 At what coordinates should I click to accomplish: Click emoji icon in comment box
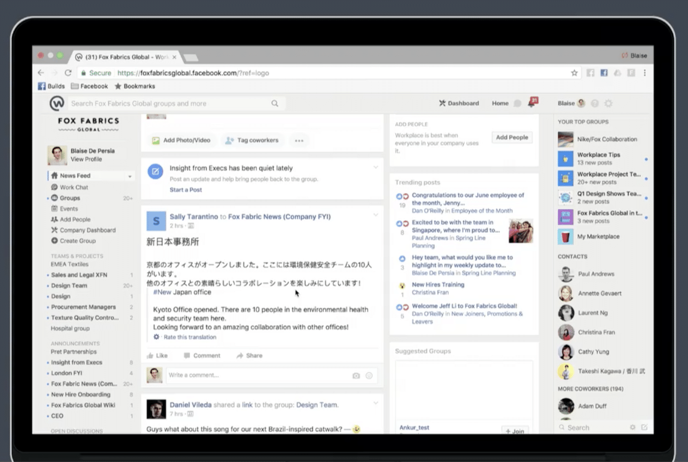tap(369, 375)
